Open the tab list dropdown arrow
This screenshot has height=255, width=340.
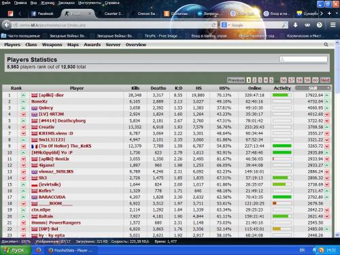(x=337, y=14)
